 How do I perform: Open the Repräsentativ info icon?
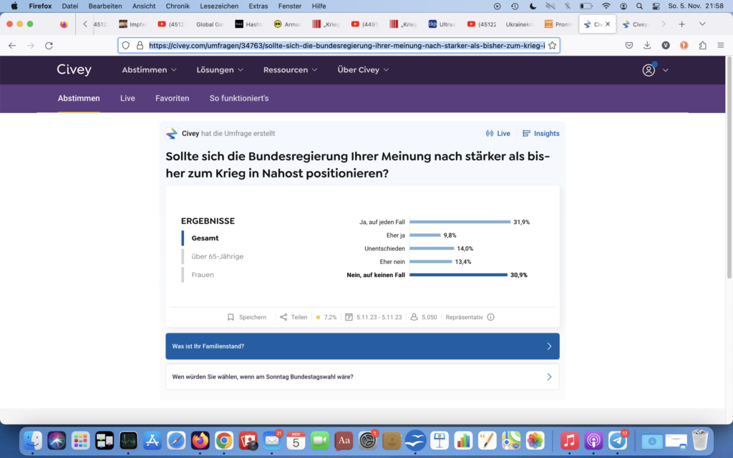[x=490, y=317]
